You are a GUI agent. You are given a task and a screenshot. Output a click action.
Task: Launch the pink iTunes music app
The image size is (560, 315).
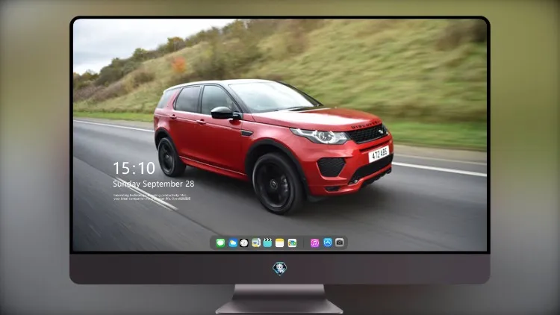314,243
